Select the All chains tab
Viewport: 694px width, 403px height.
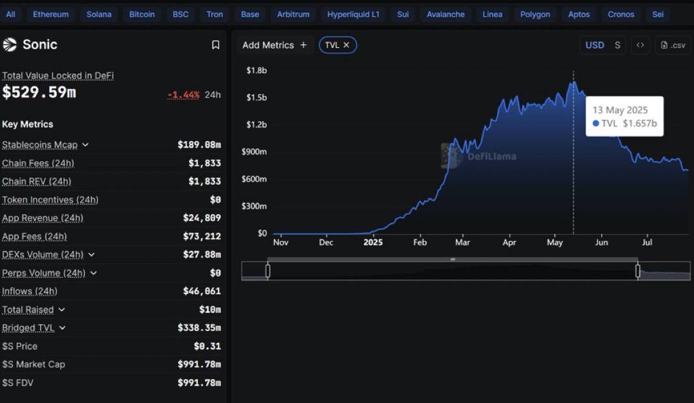[10, 14]
